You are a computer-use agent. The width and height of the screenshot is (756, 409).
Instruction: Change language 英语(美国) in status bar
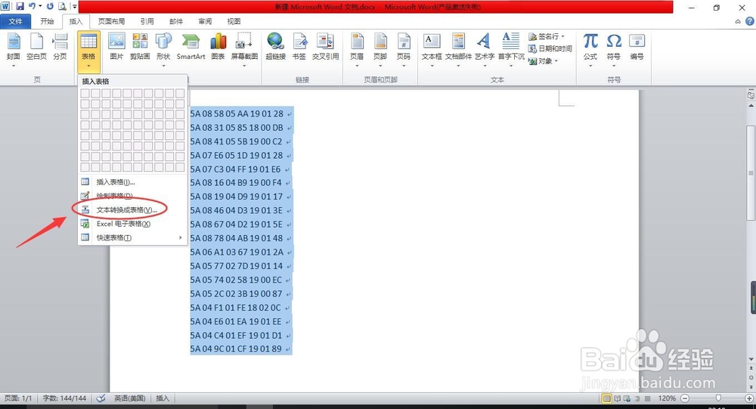130,398
